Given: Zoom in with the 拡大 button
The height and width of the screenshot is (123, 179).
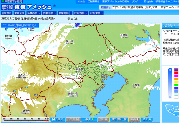Looking at the screenshot, I should [x=147, y=119].
